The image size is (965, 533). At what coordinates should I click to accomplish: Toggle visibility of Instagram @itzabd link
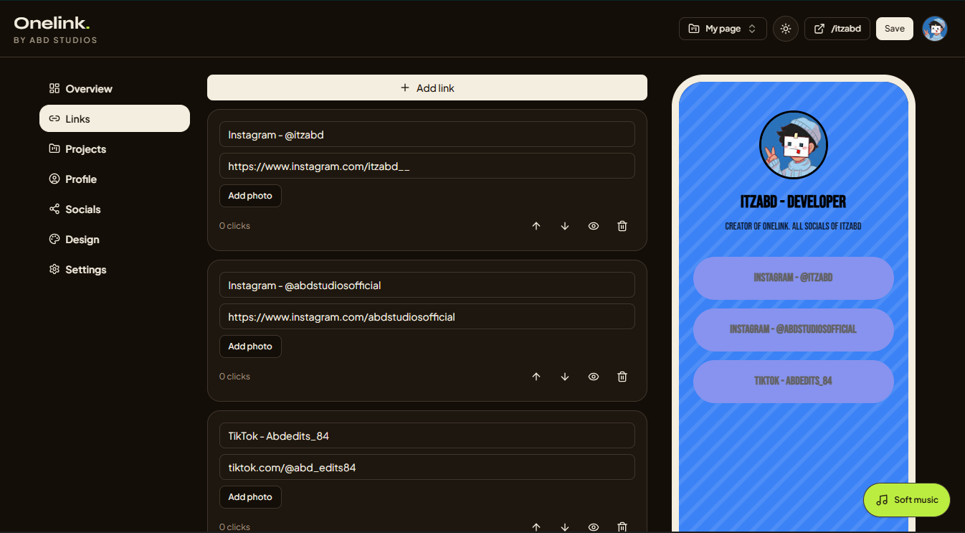click(594, 226)
